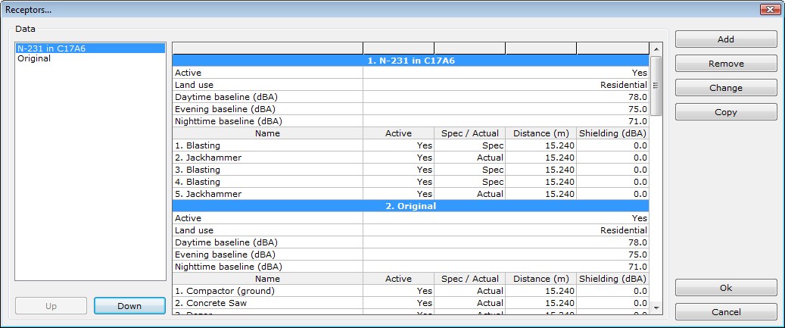Cancel the Receptors dialog

725,312
